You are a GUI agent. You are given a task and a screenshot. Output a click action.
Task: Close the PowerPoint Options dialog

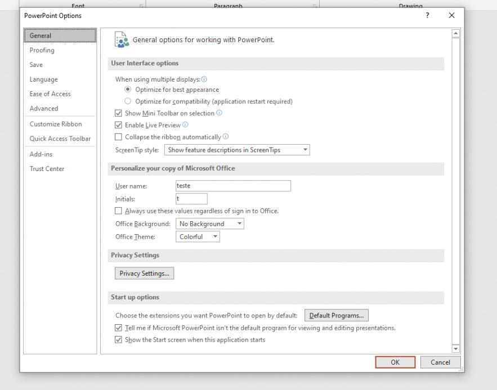tap(451, 16)
